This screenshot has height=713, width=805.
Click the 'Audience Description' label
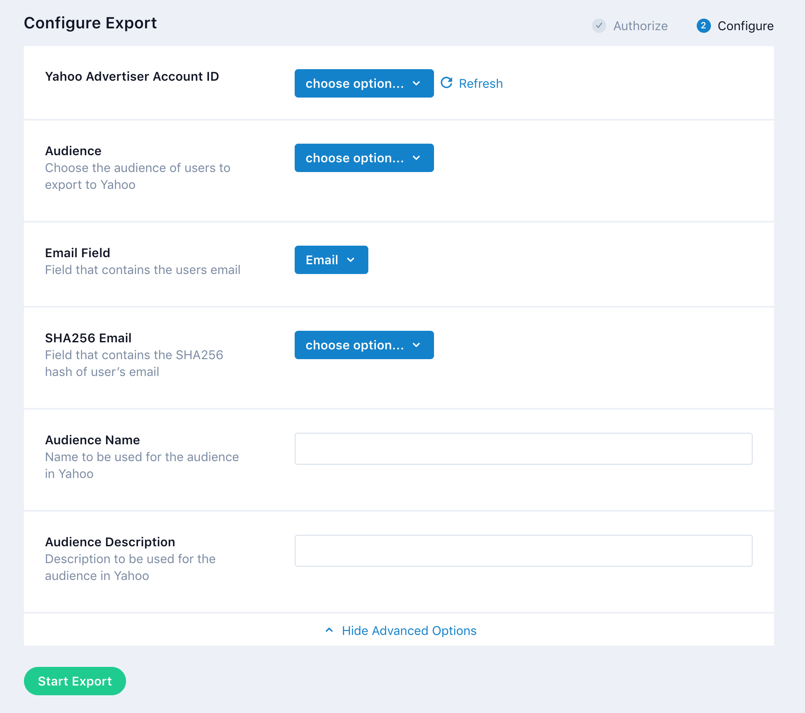110,542
